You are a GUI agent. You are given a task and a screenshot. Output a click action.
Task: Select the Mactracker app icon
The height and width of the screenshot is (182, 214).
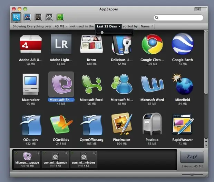tap(31, 84)
